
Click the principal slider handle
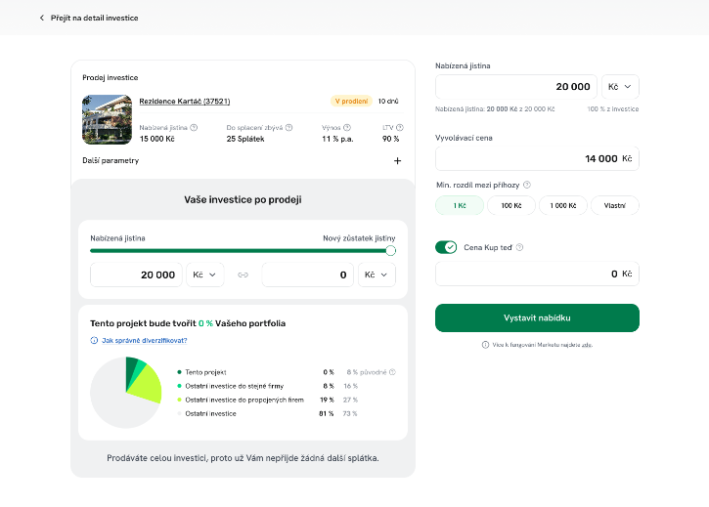pyautogui.click(x=391, y=251)
